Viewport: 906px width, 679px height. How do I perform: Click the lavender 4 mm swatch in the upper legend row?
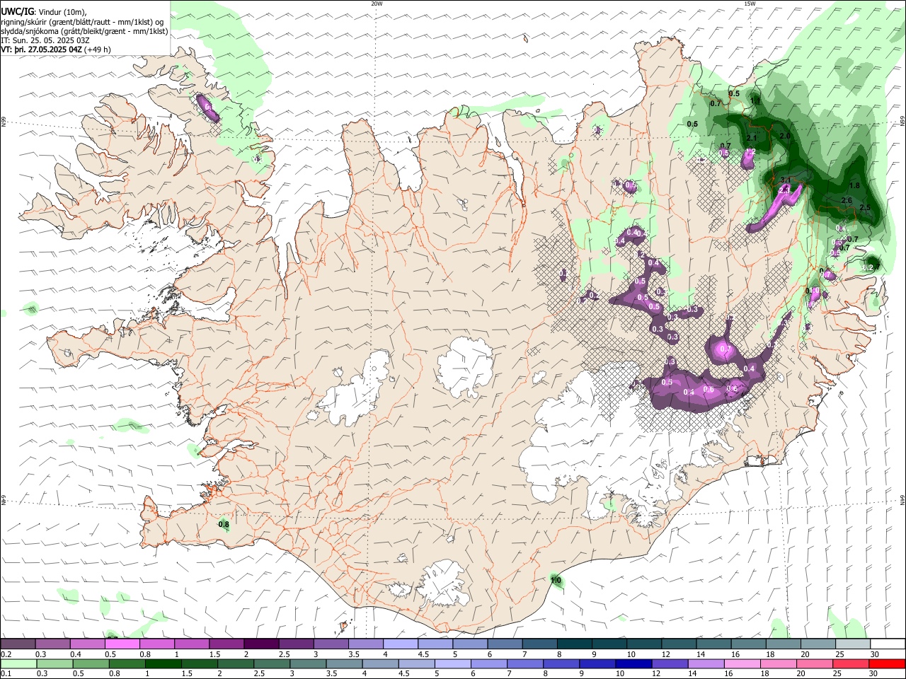point(401,644)
